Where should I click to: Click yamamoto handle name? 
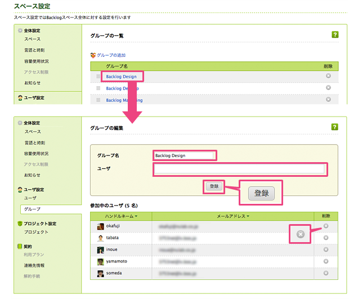point(117,261)
